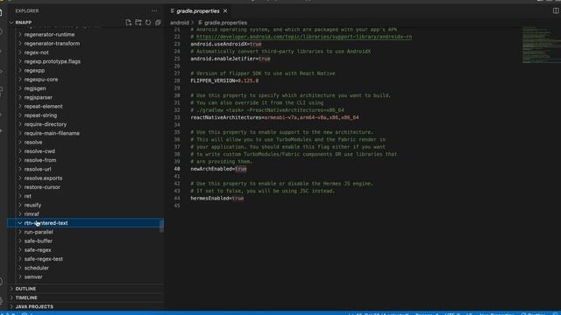Click the Hermes JS engine comment on line 42
Viewport: 561px width, 315px height.
pyautogui.click(x=281, y=184)
